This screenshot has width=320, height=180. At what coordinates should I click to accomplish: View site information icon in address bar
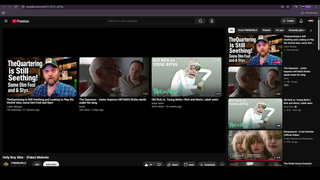[23, 7]
